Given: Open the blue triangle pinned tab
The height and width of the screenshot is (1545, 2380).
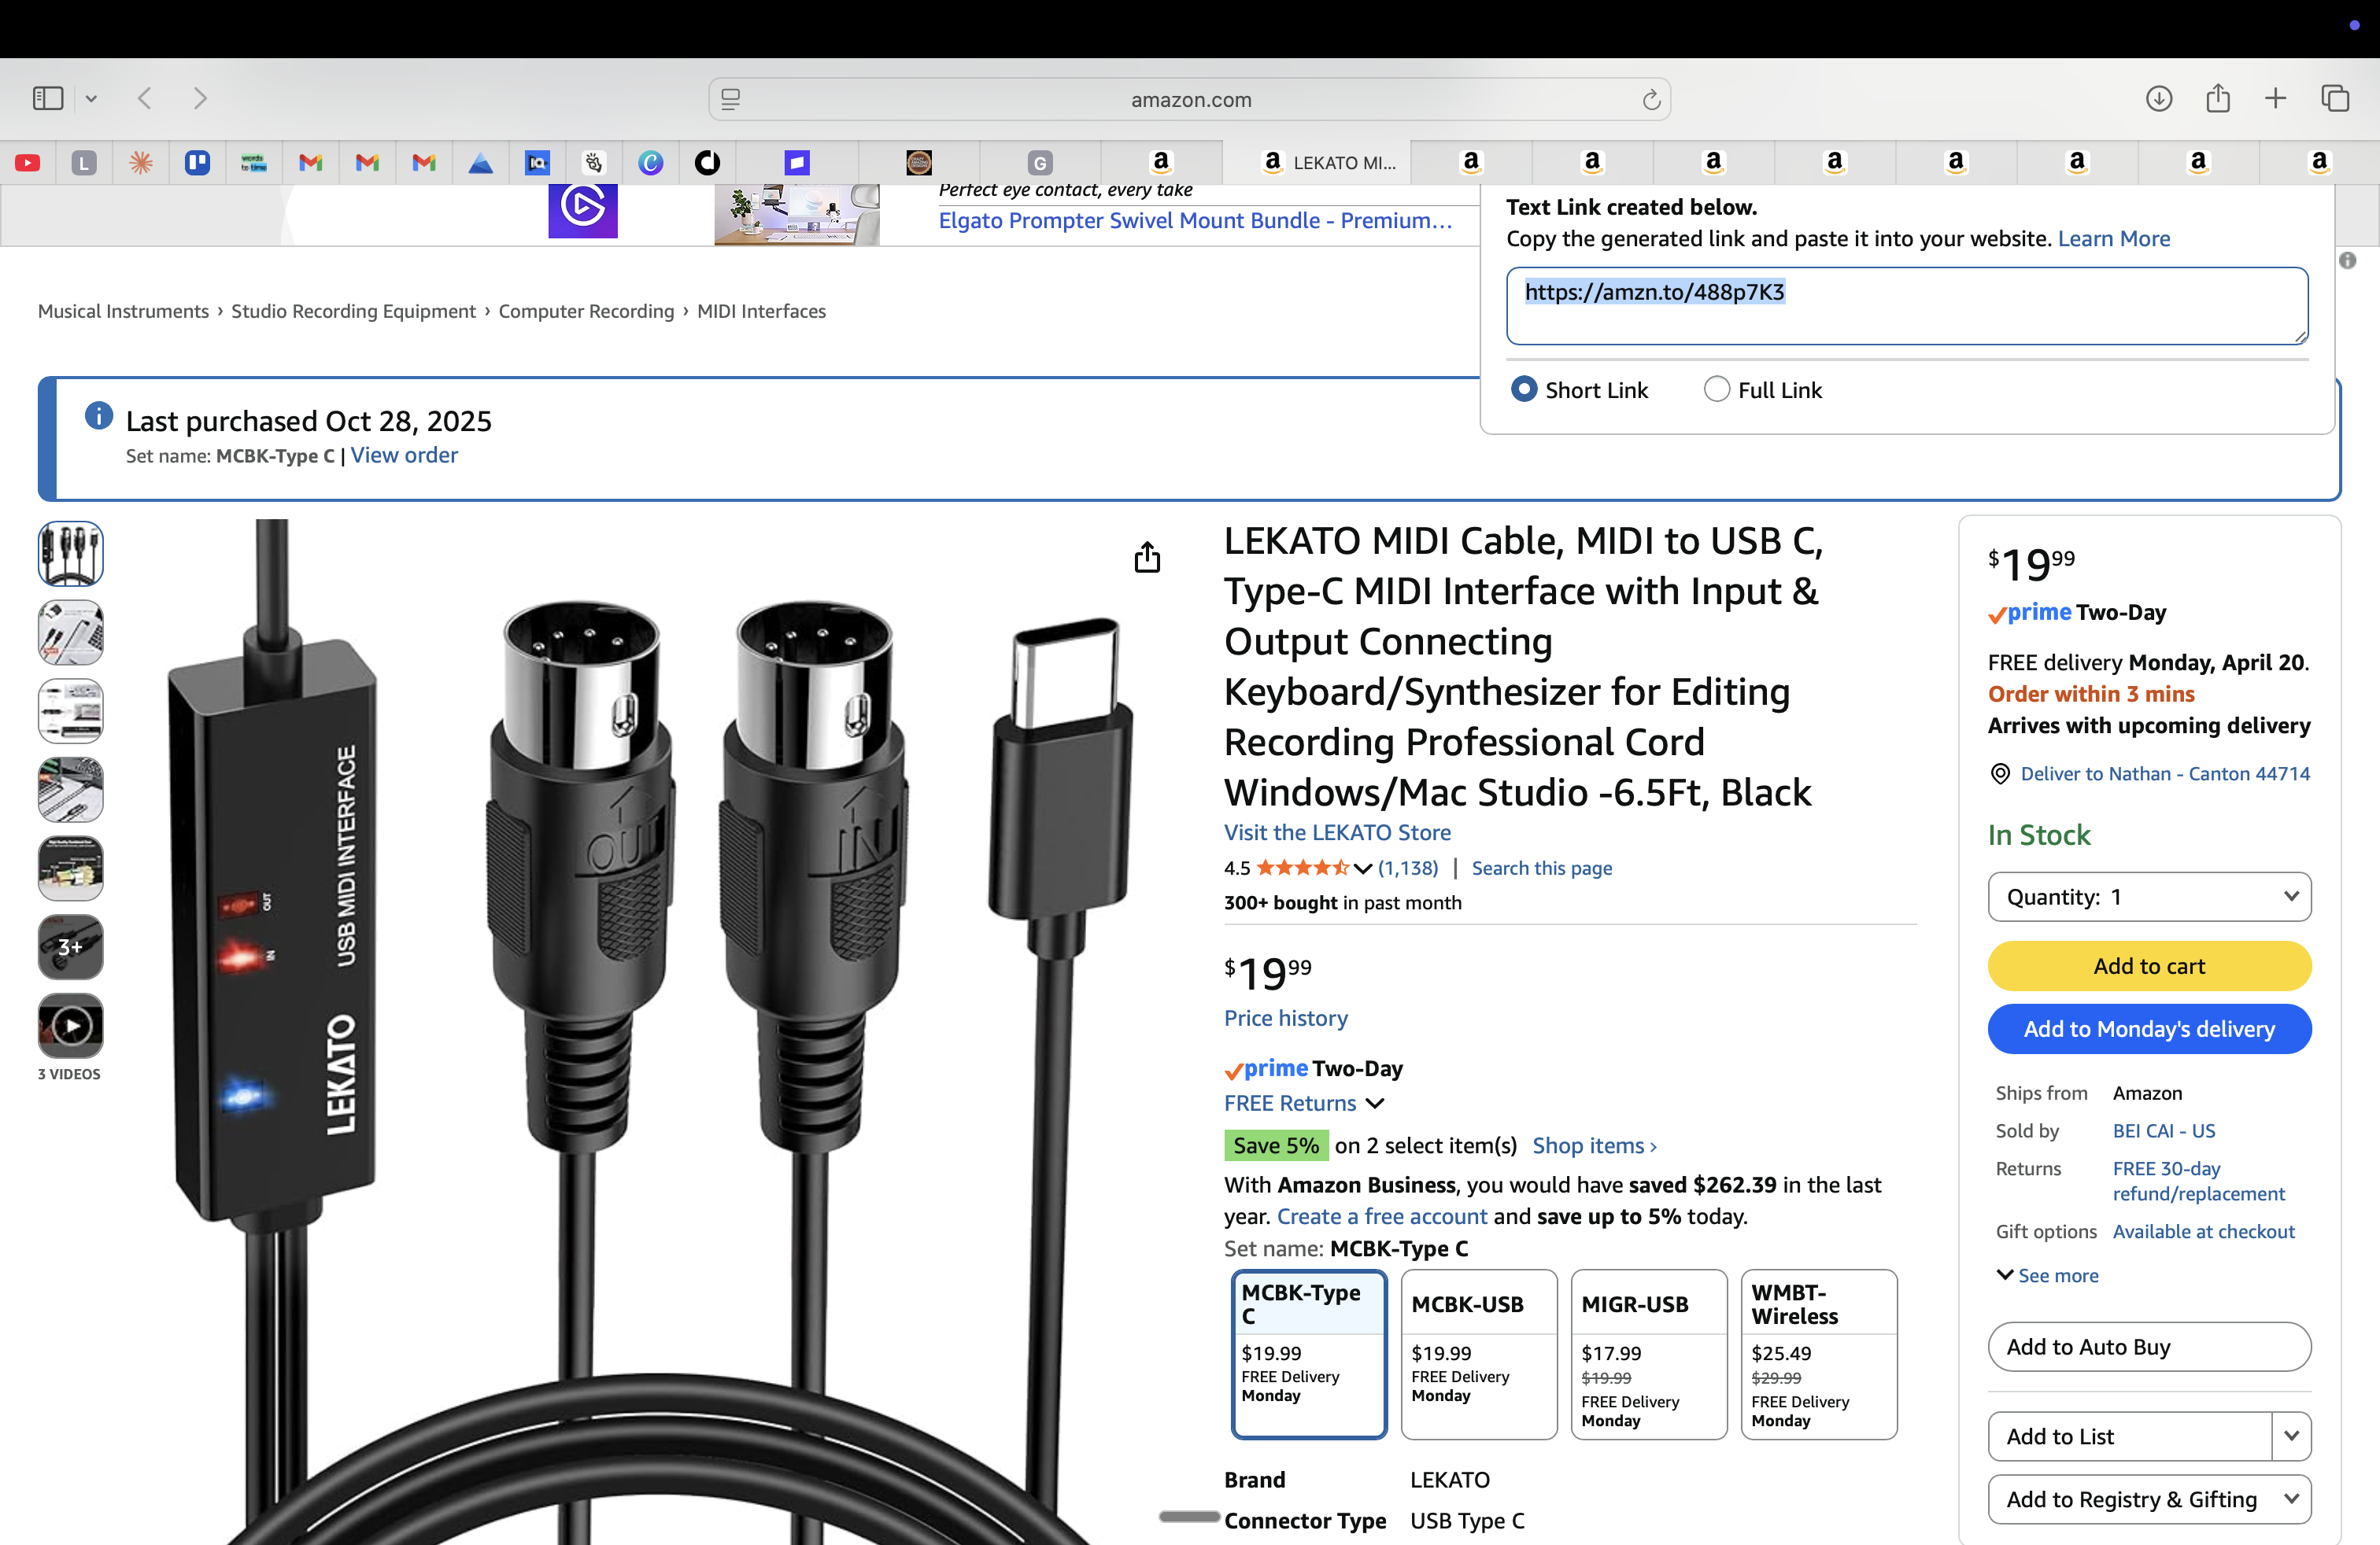Looking at the screenshot, I should pyautogui.click(x=481, y=162).
